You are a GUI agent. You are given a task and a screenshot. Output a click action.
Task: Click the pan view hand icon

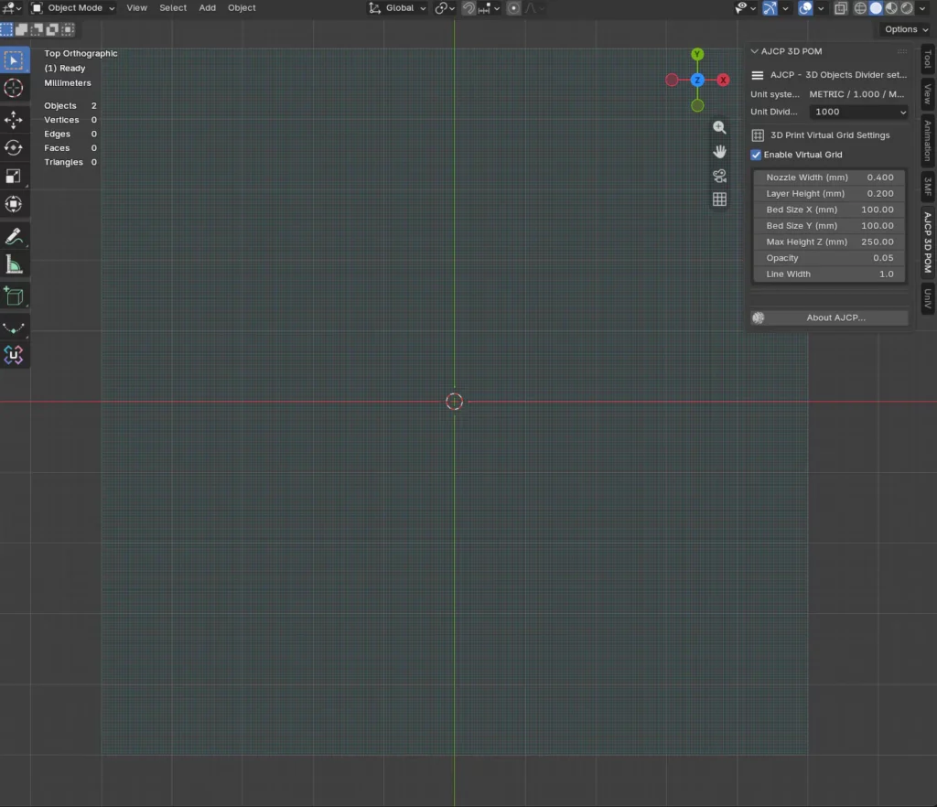(719, 151)
